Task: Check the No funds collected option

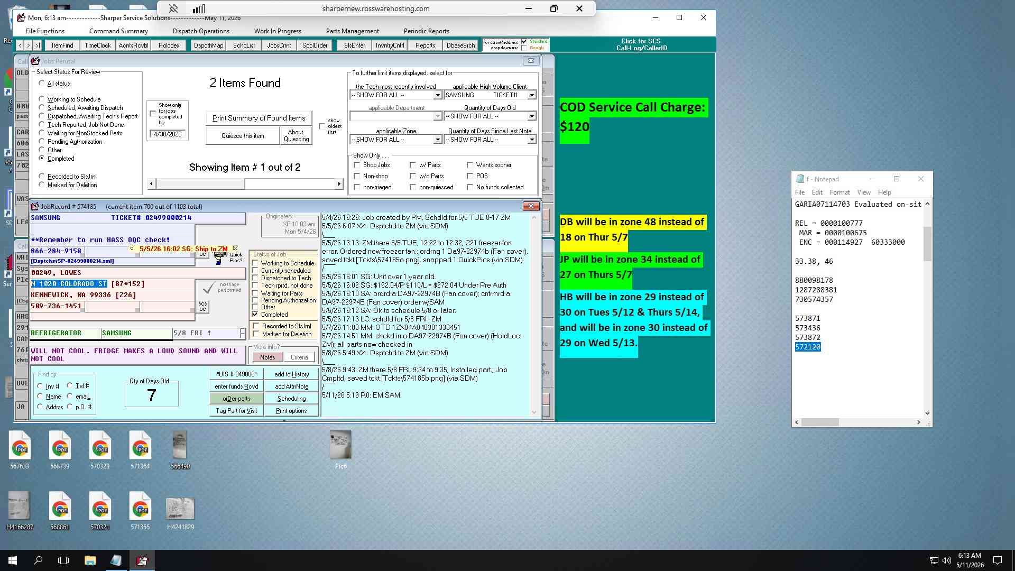Action: [x=470, y=187]
